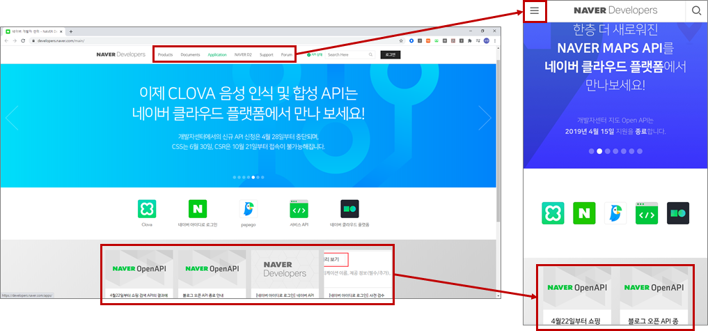Show the previous banner with the left arrow
The image size is (708, 331).
(12, 118)
